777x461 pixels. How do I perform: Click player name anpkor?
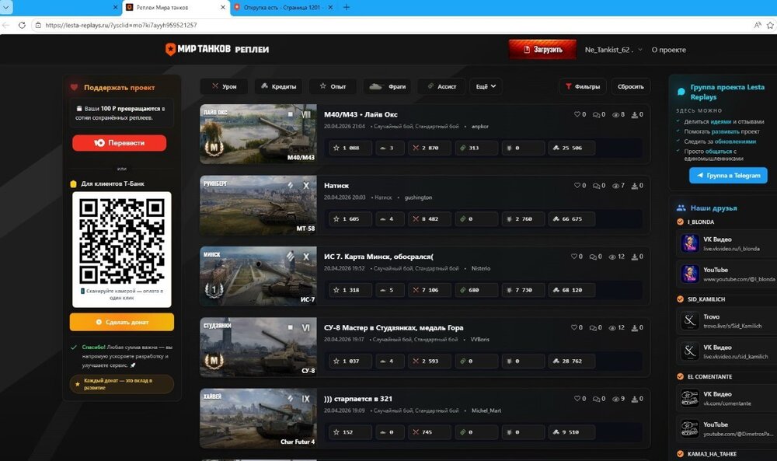479,127
